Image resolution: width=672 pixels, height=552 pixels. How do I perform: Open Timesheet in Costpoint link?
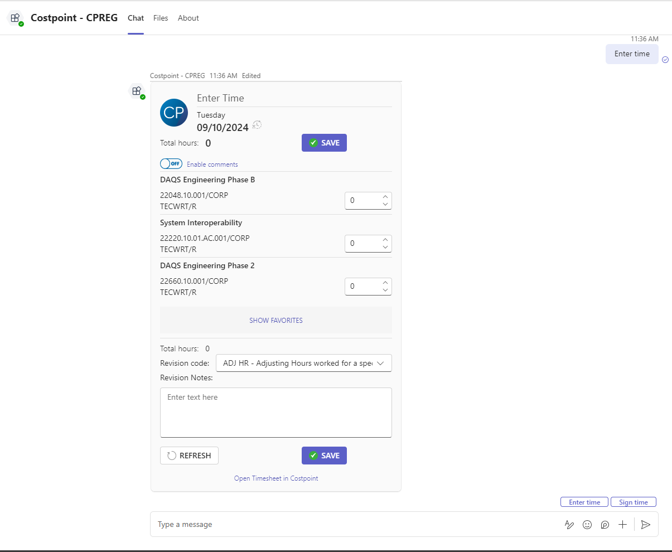(x=276, y=478)
